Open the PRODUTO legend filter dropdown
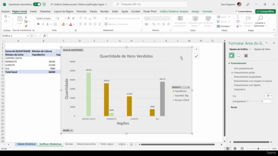The width and height of the screenshot is (278, 156). [189, 87]
